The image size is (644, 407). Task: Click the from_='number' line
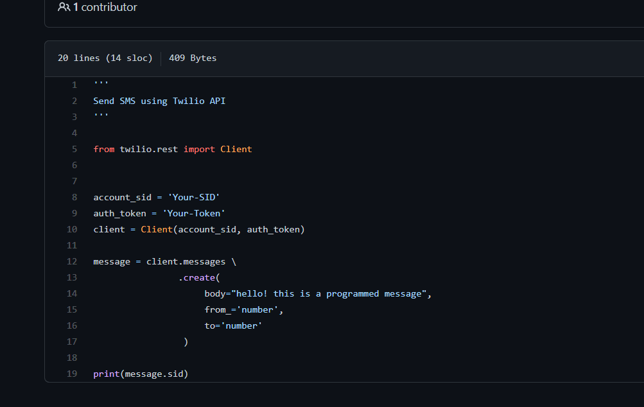[x=244, y=309]
